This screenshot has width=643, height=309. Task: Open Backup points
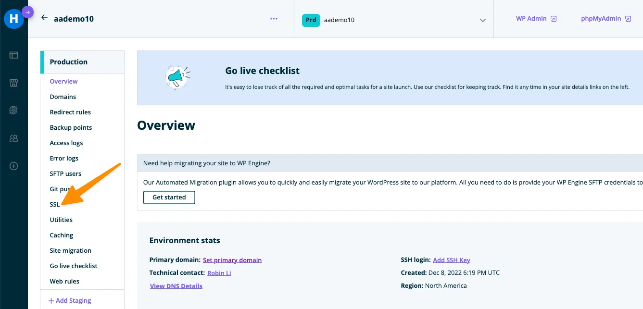71,127
